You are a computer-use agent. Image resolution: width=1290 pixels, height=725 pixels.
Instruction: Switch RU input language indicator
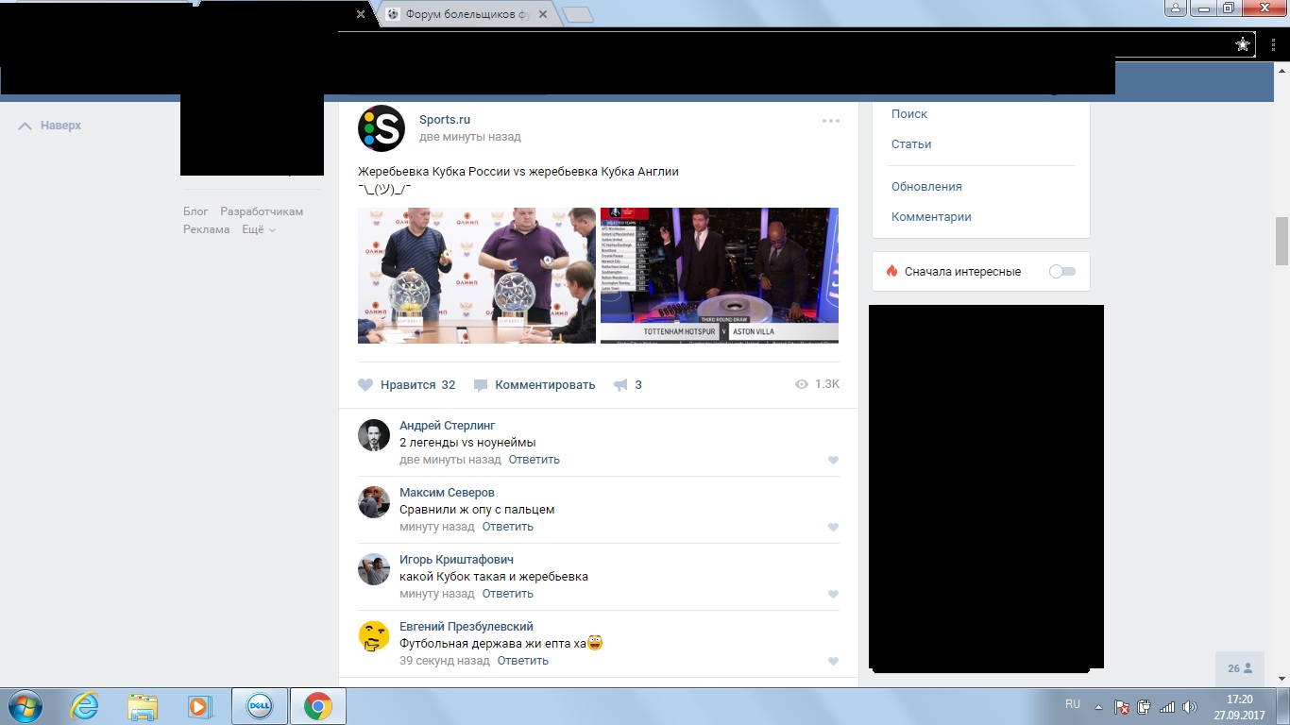point(1073,704)
